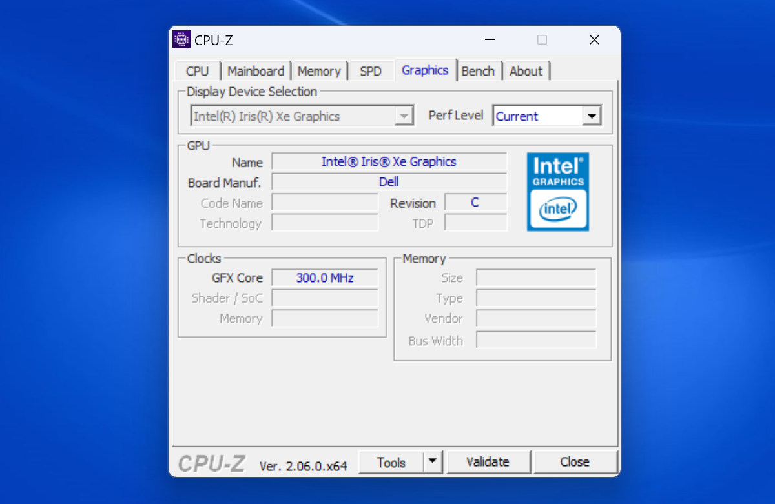Click the Memory Vendor field
Screen dimensions: 775x504
pyautogui.click(x=536, y=319)
